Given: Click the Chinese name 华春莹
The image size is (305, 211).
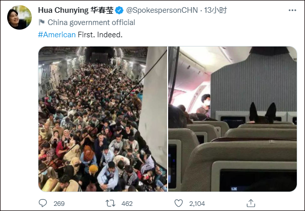Looking at the screenshot, I should click(101, 10).
